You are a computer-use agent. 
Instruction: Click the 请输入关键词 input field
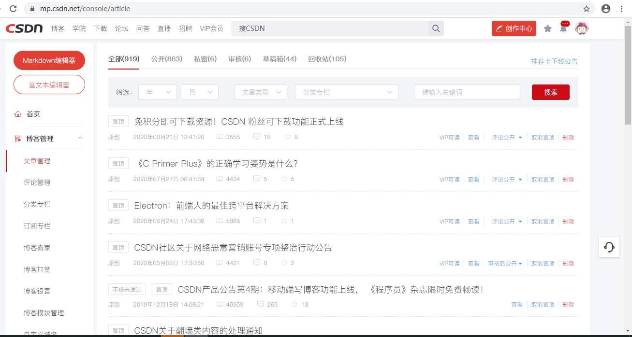467,92
